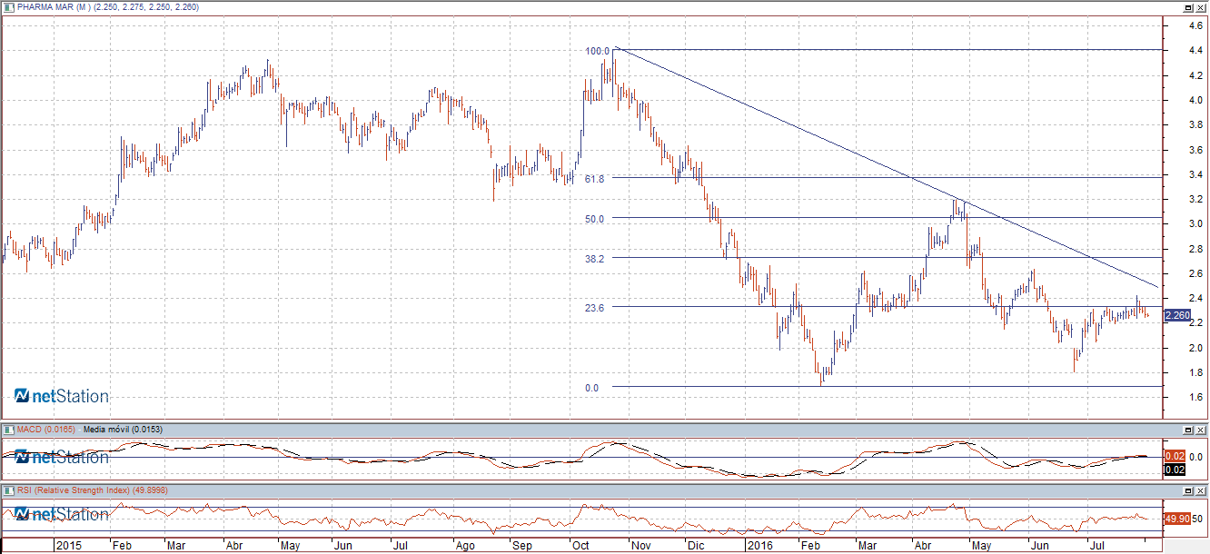Click the 1.8 price axis label
This screenshot has width=1210, height=554.
click(x=1196, y=372)
